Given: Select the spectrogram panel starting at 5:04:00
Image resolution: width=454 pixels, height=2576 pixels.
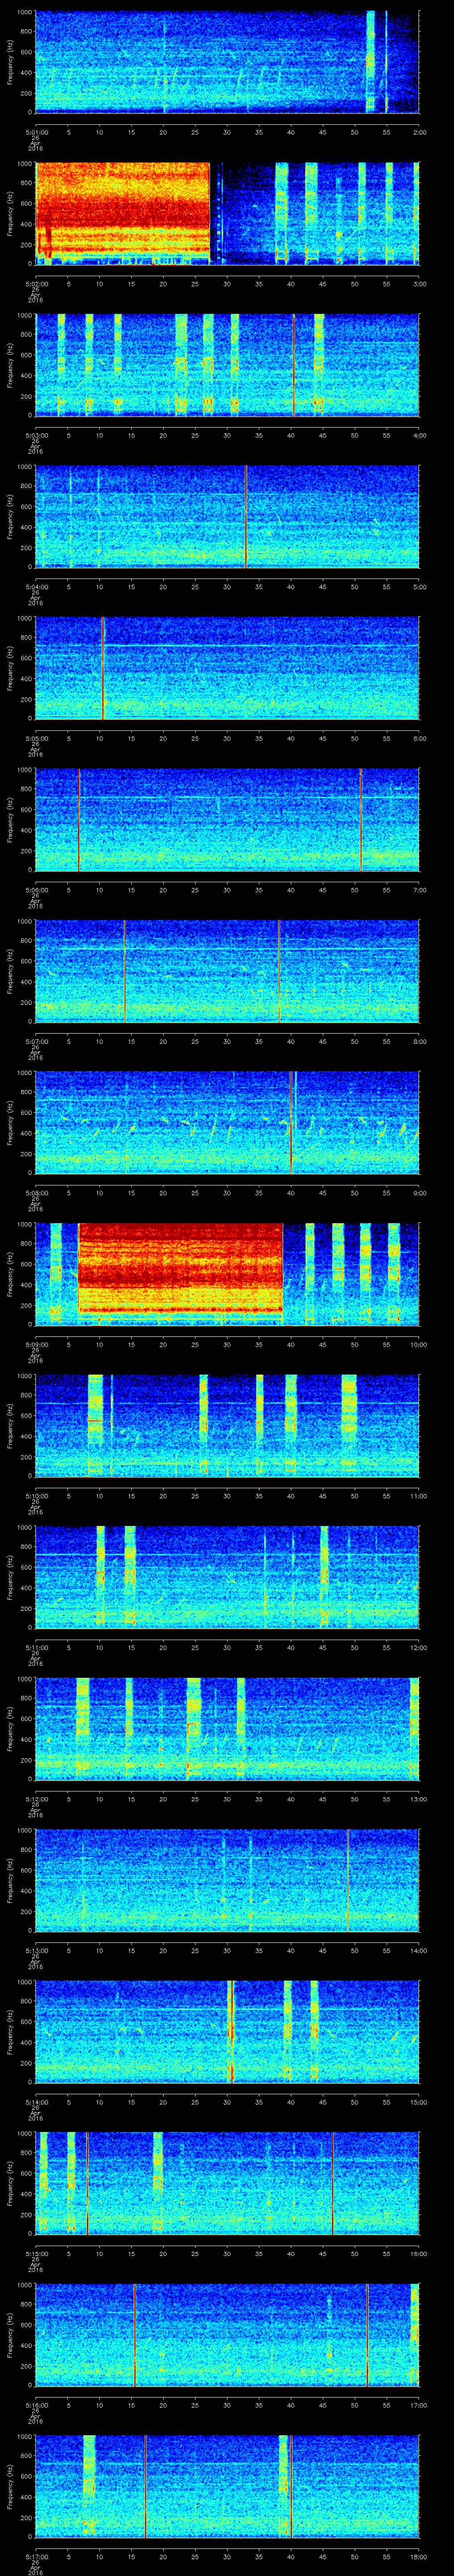Looking at the screenshot, I should click(x=227, y=516).
